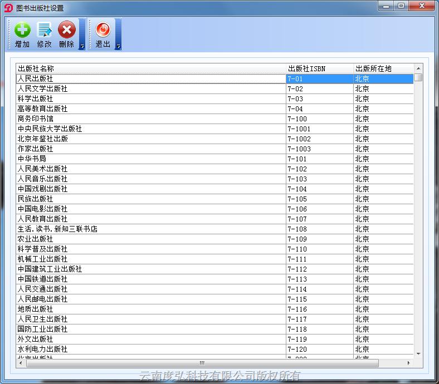Click the horizontal scrollbar right arrow
Viewport: 439px width, 384px height.
coord(408,363)
